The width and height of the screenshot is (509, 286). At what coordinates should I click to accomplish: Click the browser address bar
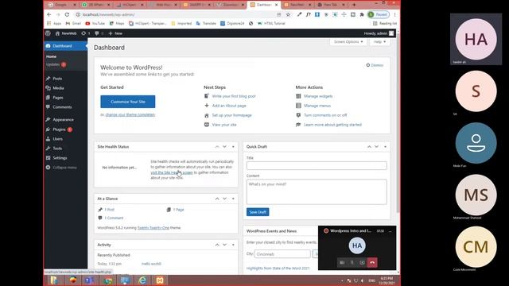(175, 14)
